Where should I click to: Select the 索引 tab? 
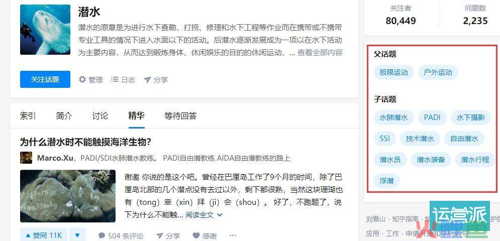(28, 116)
